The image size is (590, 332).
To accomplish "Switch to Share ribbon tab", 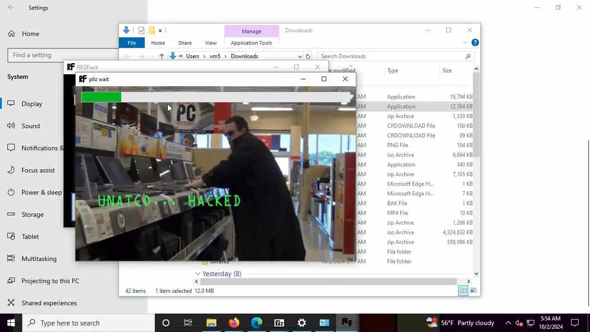I will click(185, 43).
